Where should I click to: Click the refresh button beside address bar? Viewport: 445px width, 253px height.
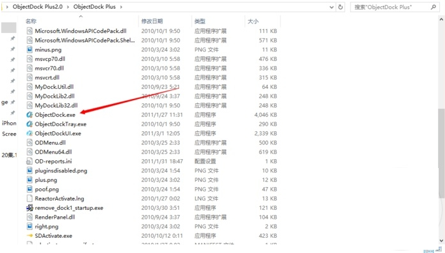340,7
